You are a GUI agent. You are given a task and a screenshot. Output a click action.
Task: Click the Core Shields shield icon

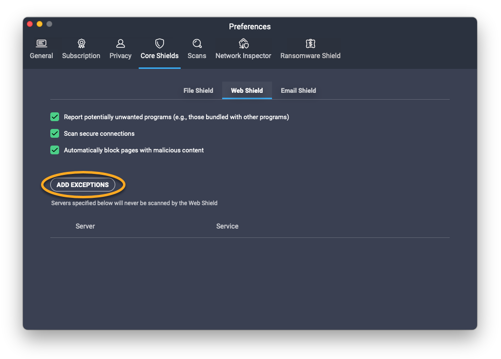click(159, 43)
